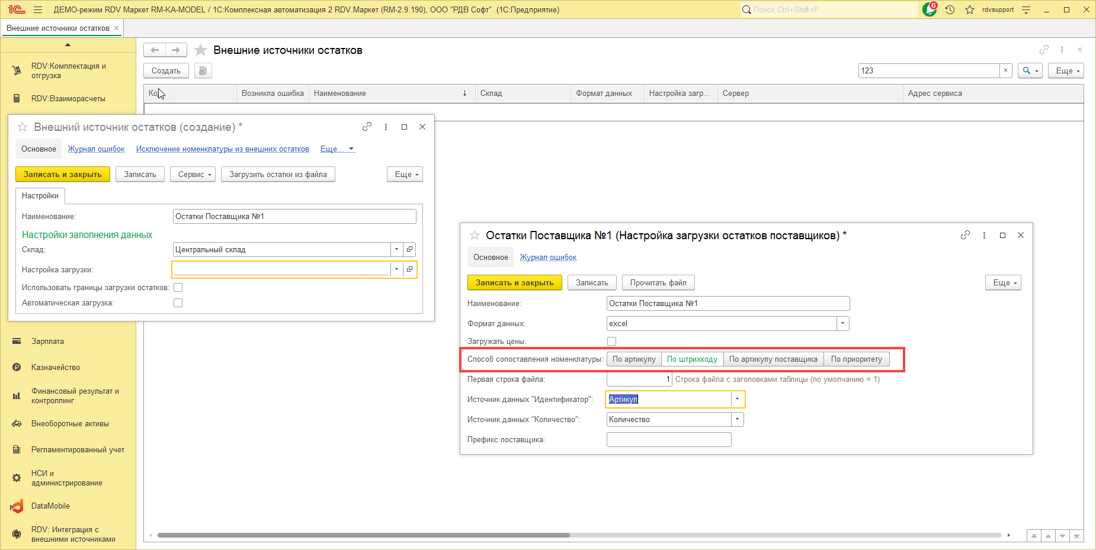Enable the Загружать цены checkbox
The height and width of the screenshot is (550, 1096).
coord(611,342)
